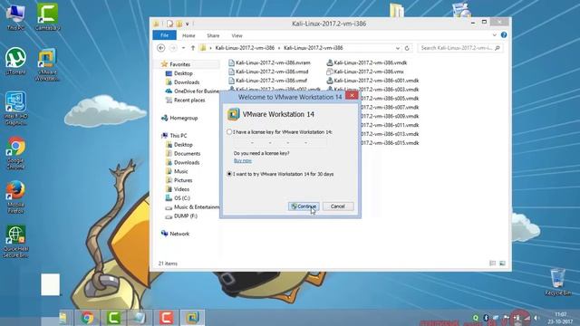Switch to the Home ribbon tab

point(188,35)
